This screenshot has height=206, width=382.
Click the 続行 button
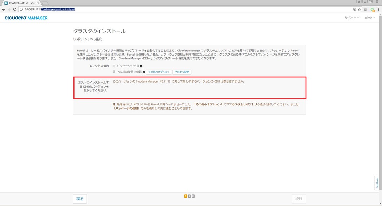(299, 199)
